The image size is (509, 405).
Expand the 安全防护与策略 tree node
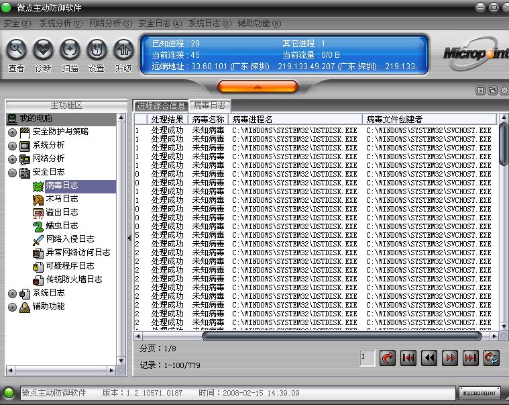[12, 132]
